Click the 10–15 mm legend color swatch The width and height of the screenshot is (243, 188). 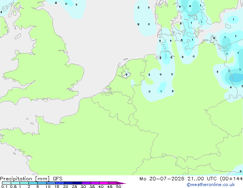pyautogui.click(x=51, y=183)
